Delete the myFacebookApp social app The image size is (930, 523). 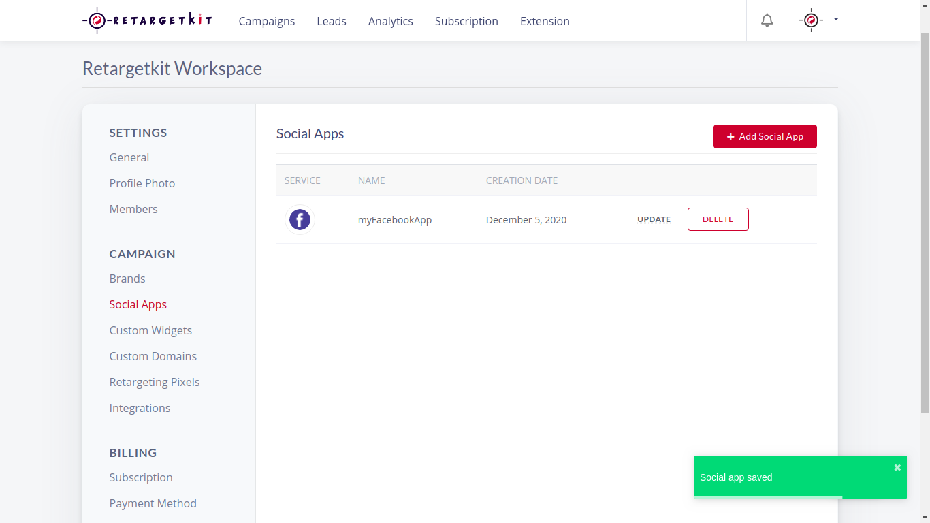pyautogui.click(x=718, y=219)
